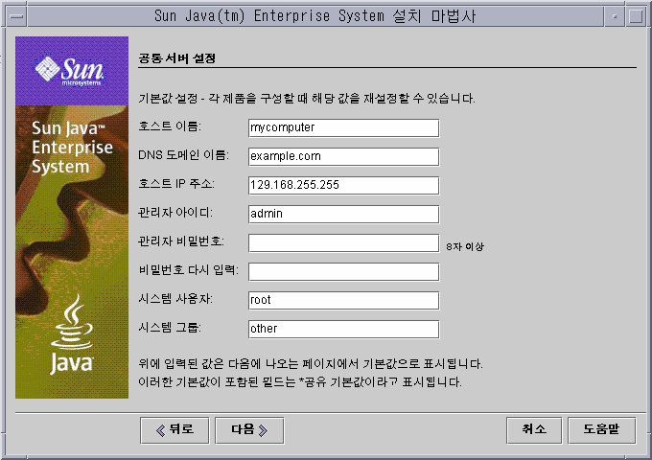Click the 관리자 아이디 field with admin
Screen dimensions: 652x460
tap(343, 215)
